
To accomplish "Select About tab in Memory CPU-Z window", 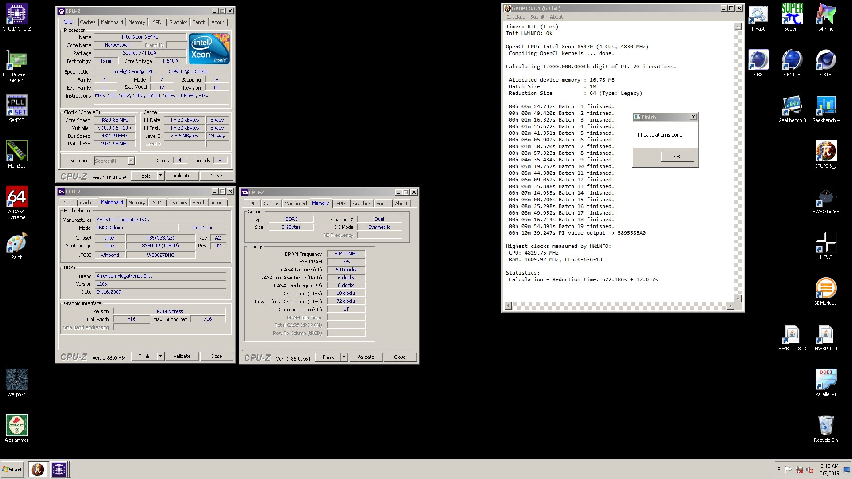I will tap(401, 204).
